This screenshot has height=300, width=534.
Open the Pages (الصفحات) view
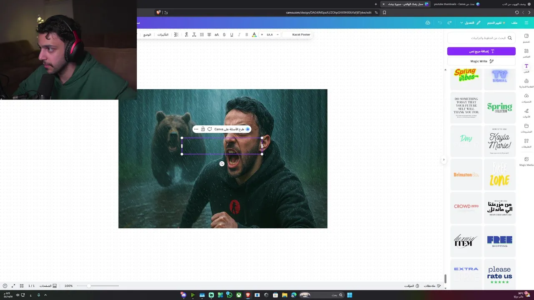48,286
